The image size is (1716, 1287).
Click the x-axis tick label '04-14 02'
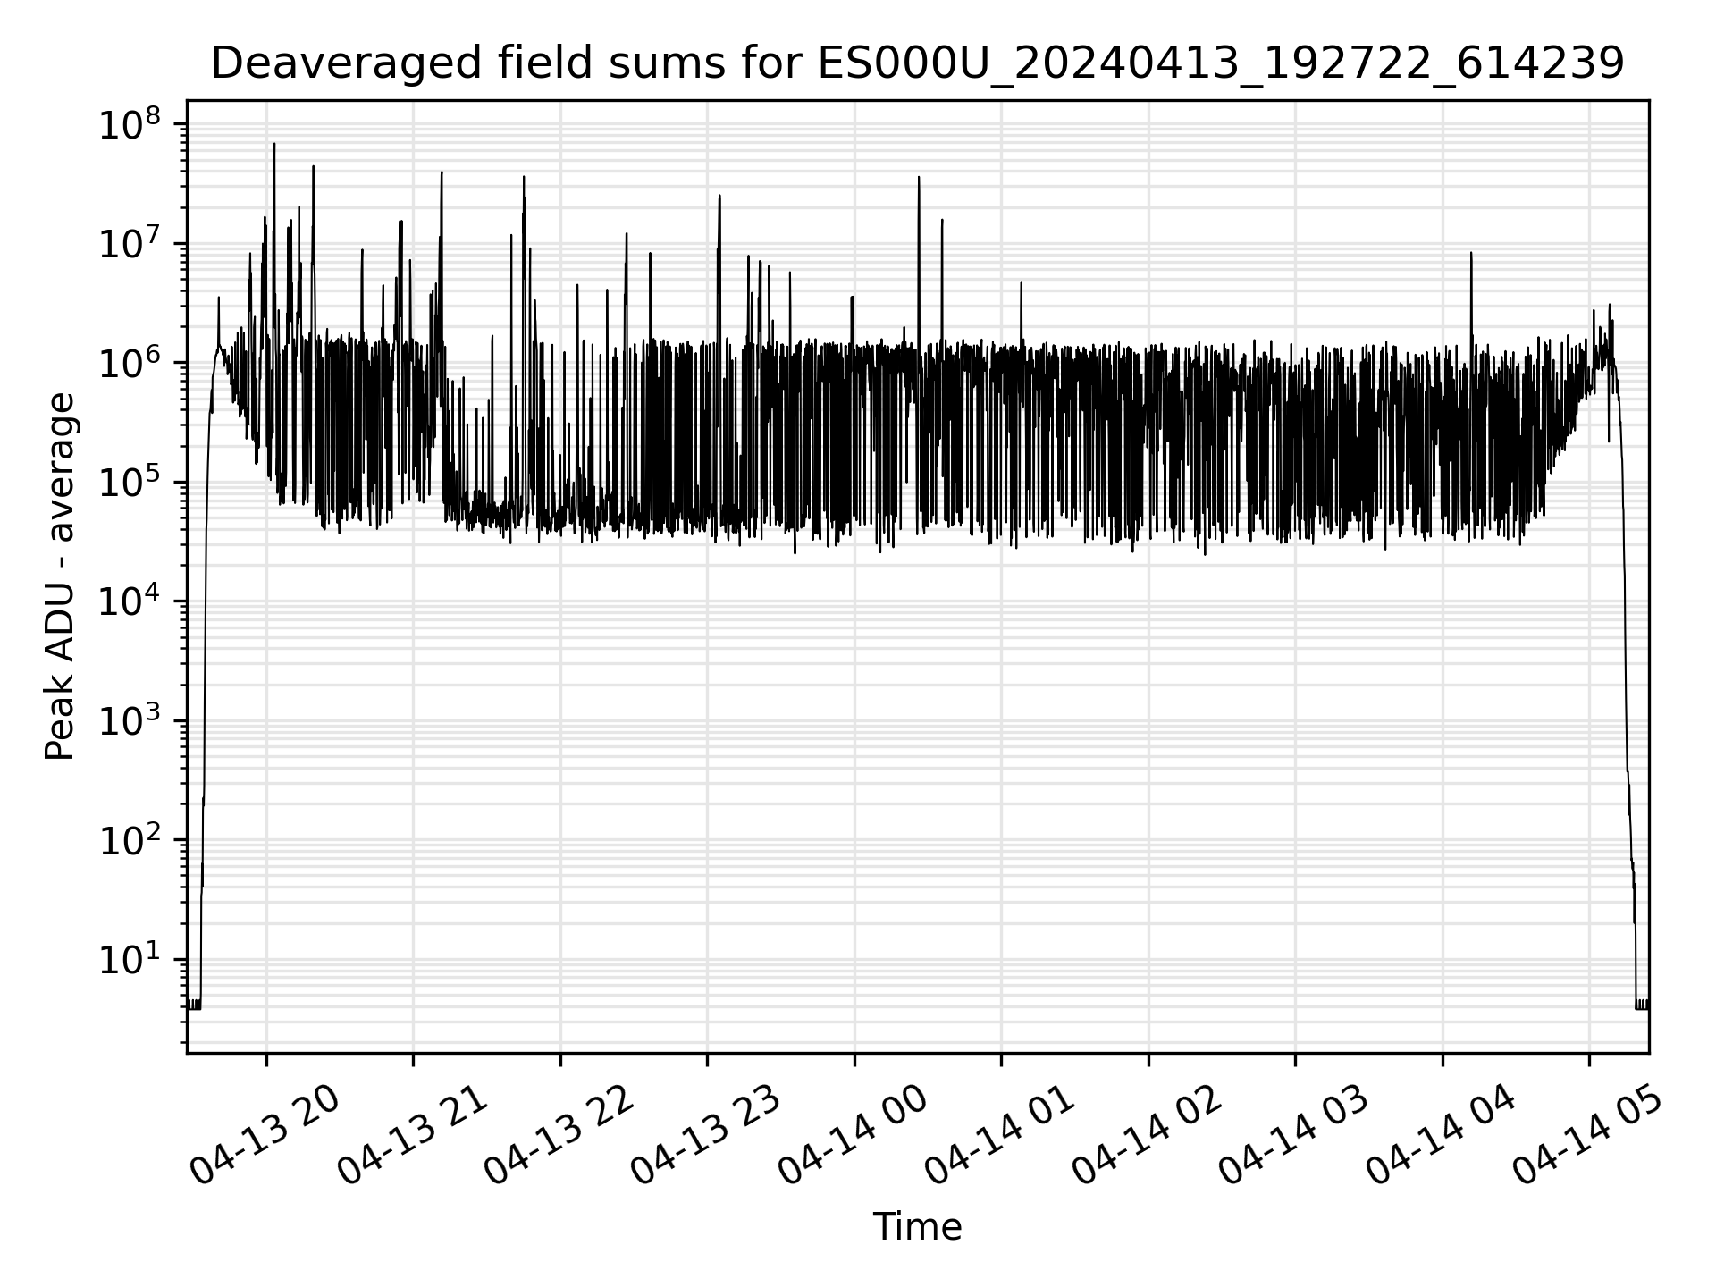pyautogui.click(x=1148, y=1135)
